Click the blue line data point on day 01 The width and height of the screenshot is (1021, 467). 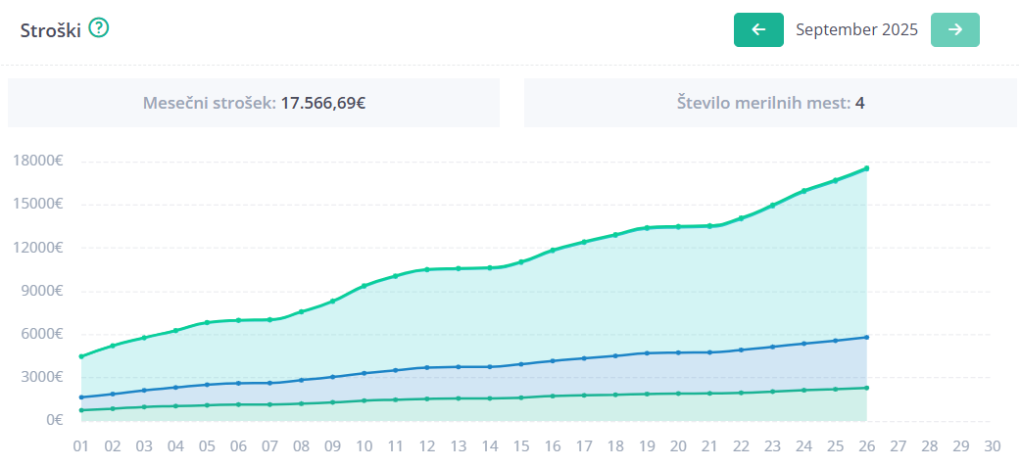click(81, 397)
